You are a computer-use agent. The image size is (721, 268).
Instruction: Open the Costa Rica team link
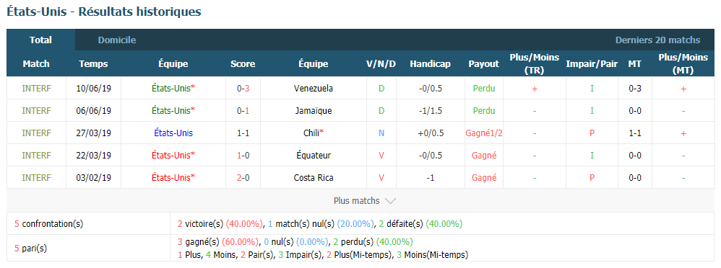pos(314,178)
